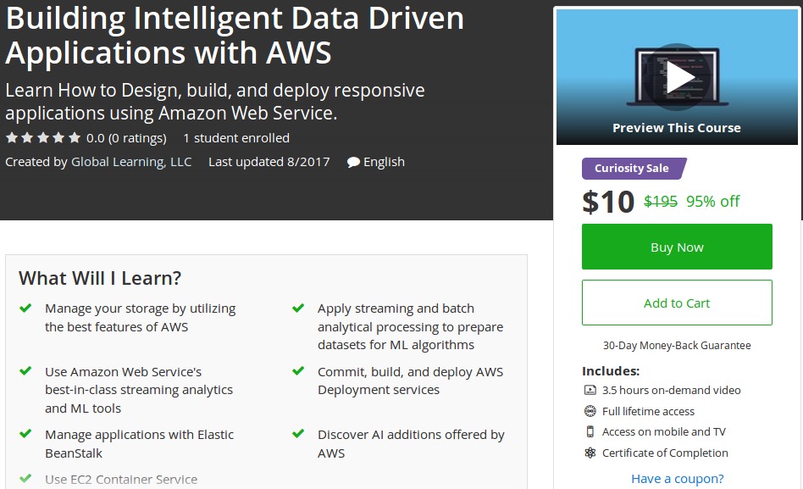Open the Have a coupon? link
This screenshot has width=803, height=489.
click(676, 478)
